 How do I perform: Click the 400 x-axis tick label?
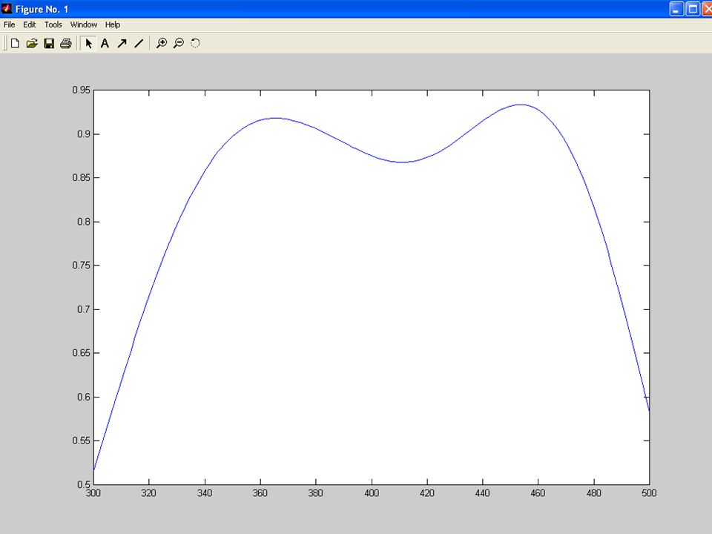372,493
